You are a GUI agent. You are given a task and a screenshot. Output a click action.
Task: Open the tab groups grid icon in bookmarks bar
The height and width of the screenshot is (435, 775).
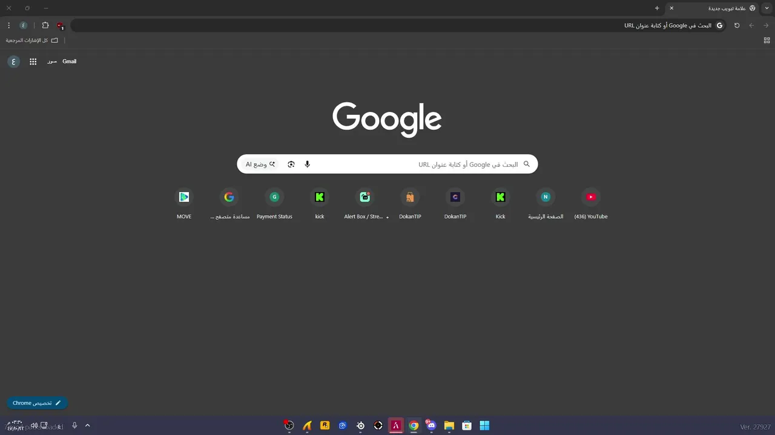coord(767,40)
